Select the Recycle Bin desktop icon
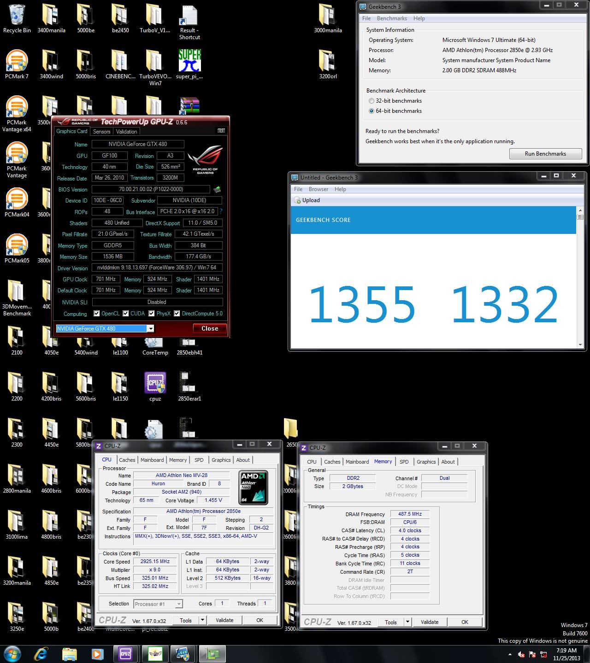This screenshot has width=590, height=663. tap(17, 19)
